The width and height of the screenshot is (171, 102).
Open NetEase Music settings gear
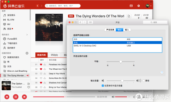[x=139, y=6]
